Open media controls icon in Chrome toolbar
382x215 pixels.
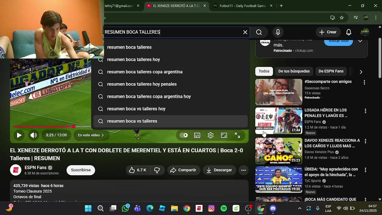pos(355,18)
